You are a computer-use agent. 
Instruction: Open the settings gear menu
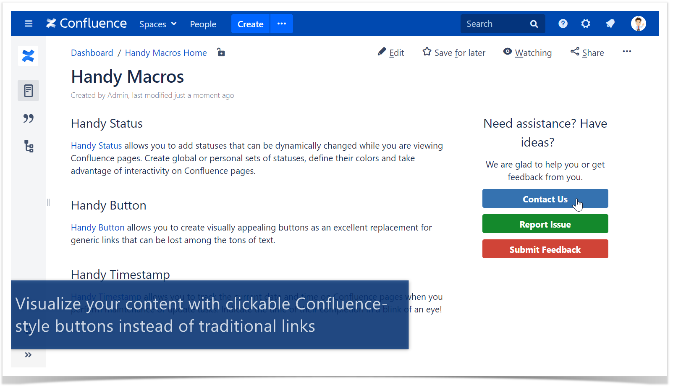point(586,24)
